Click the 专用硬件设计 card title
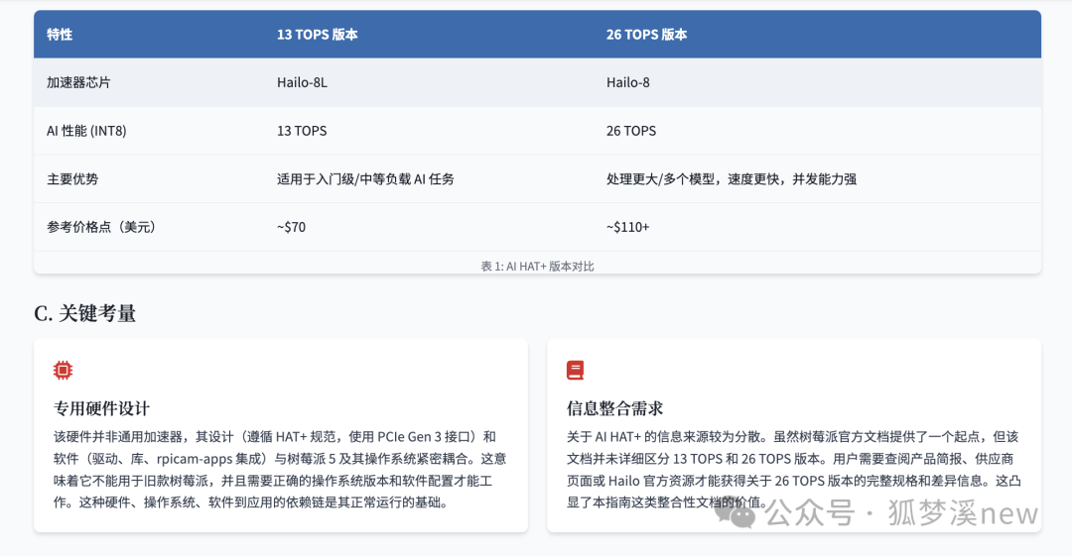Image resolution: width=1072 pixels, height=556 pixels. [101, 408]
